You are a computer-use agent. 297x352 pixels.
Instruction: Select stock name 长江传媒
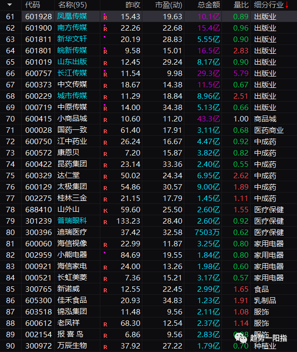click(72, 73)
